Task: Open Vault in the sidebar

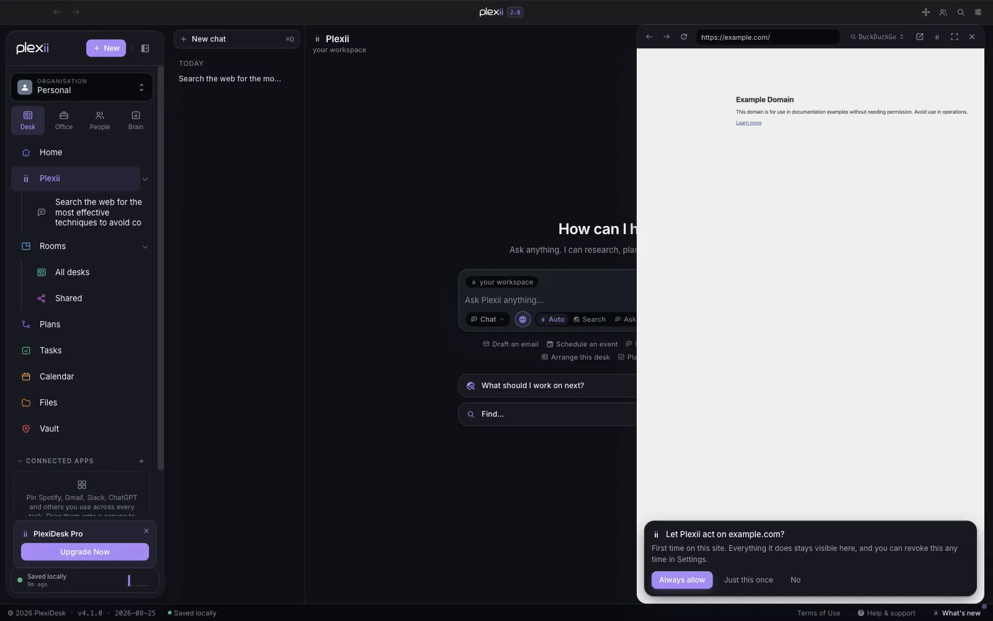Action: click(x=82, y=429)
